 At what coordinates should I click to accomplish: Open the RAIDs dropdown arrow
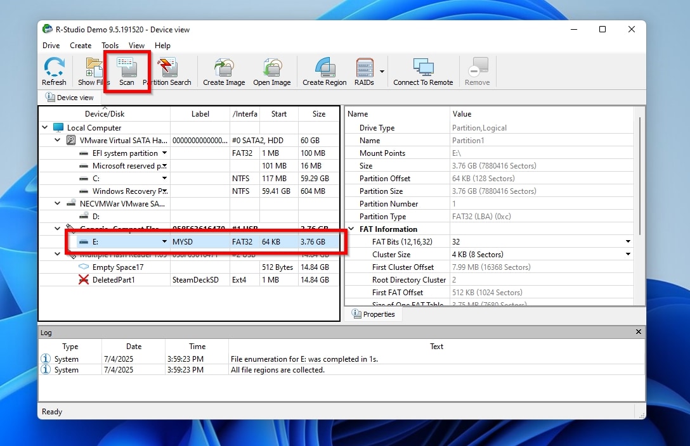coord(382,71)
